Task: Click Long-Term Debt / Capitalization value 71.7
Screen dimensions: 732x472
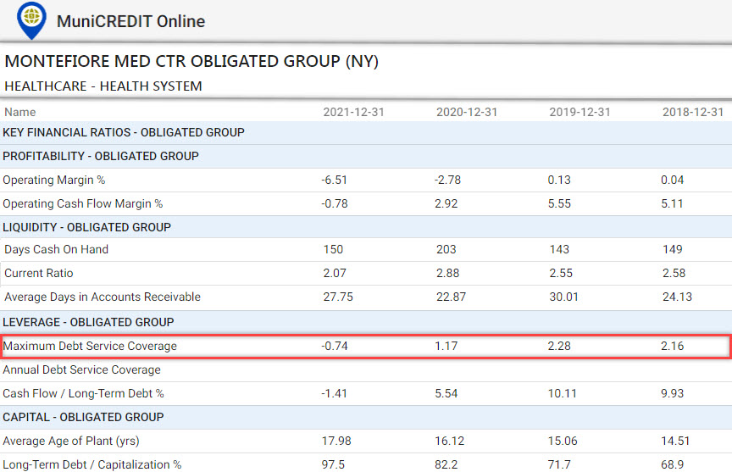Action: [x=559, y=465]
